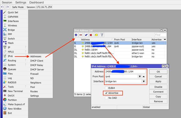Expand MPLS submenu in sidebar
This screenshot has height=118, width=181.
tap(26, 52)
